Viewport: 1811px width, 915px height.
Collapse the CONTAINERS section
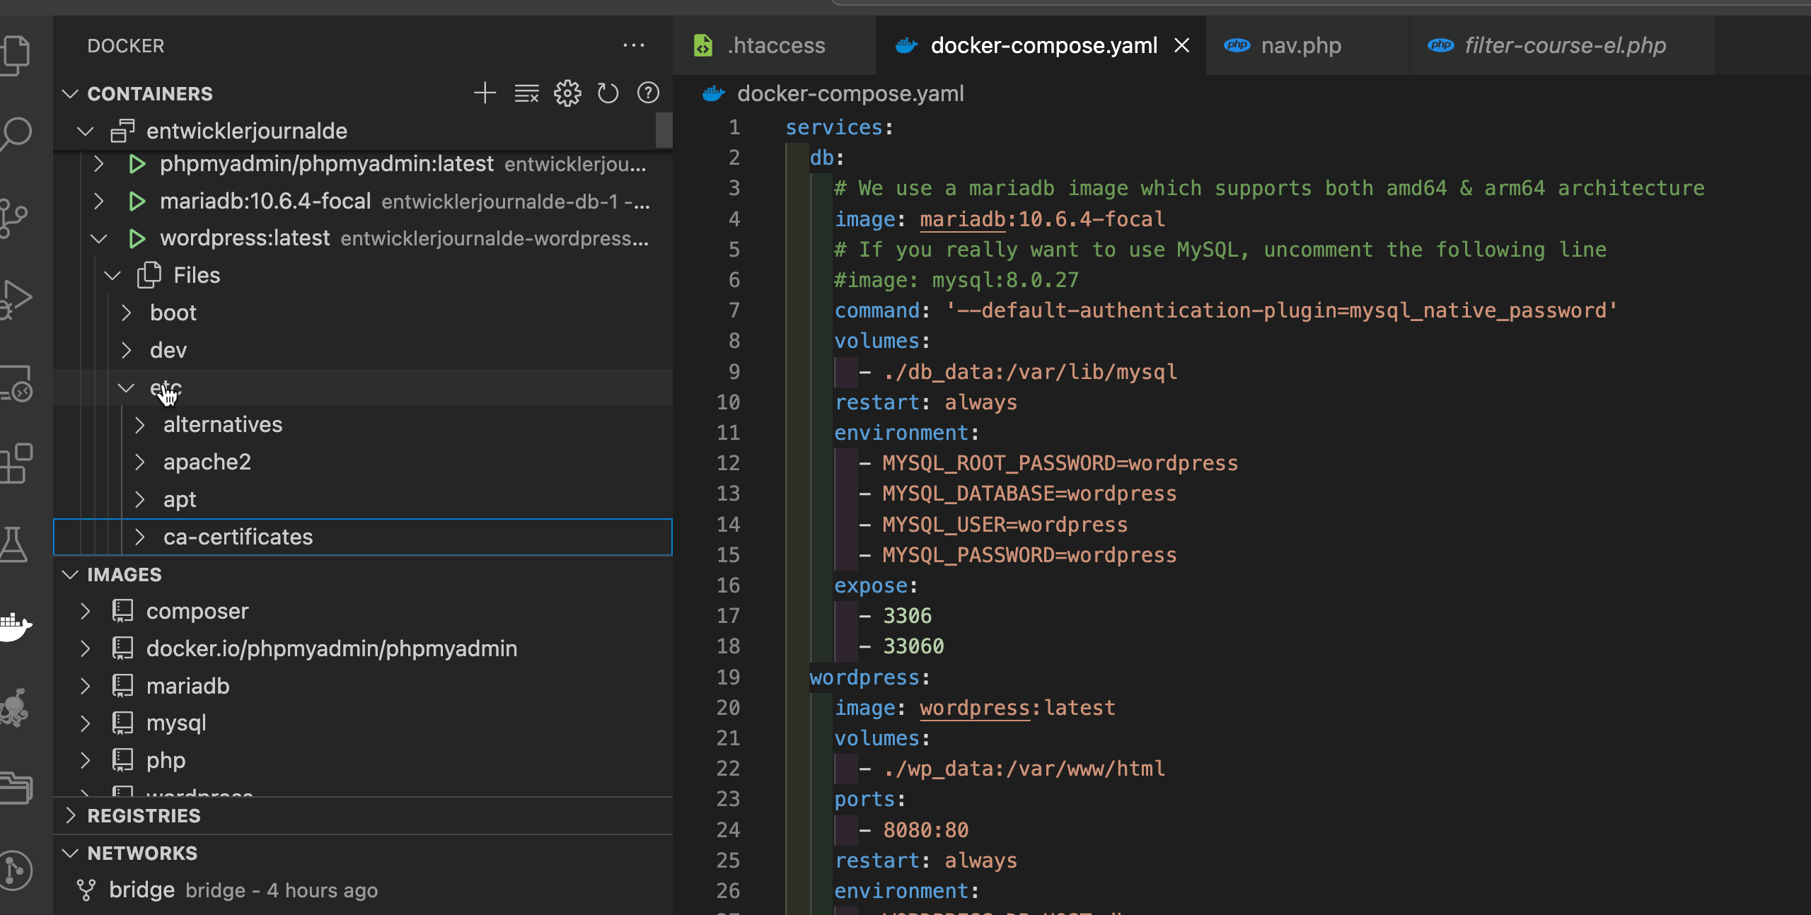(x=70, y=93)
